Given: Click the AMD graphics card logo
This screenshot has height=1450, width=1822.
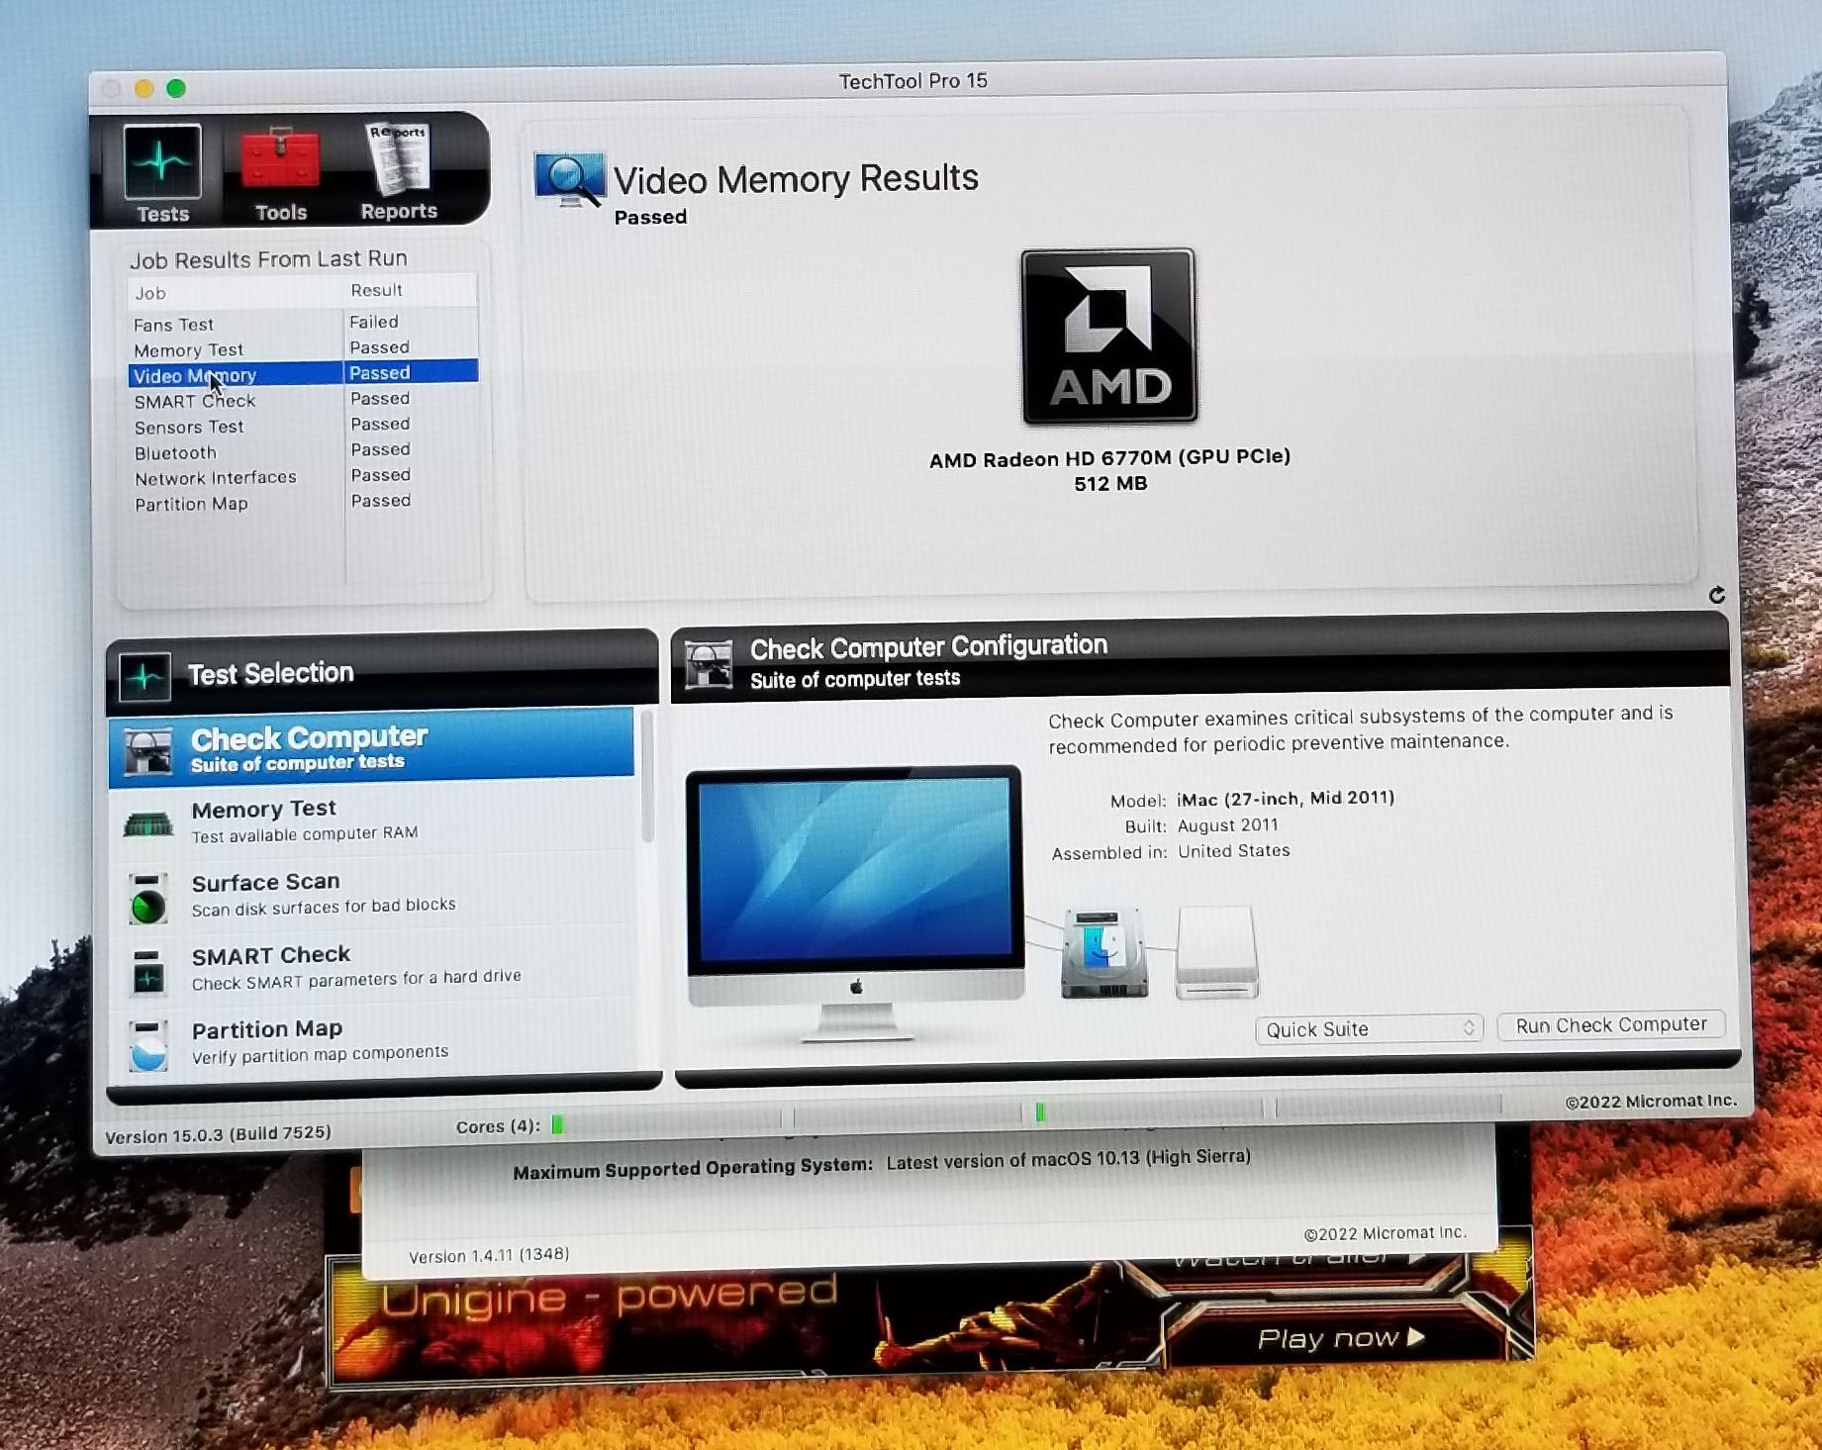Looking at the screenshot, I should point(1108,337).
